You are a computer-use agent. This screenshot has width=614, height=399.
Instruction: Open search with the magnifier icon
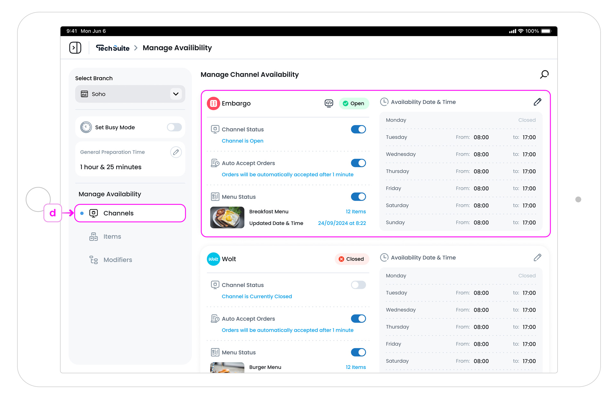click(x=544, y=75)
